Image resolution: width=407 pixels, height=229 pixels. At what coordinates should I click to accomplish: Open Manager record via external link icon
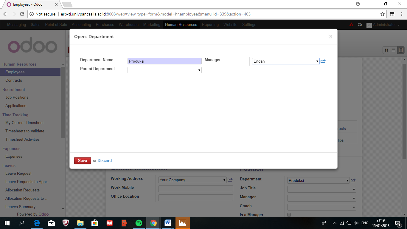pyautogui.click(x=323, y=61)
